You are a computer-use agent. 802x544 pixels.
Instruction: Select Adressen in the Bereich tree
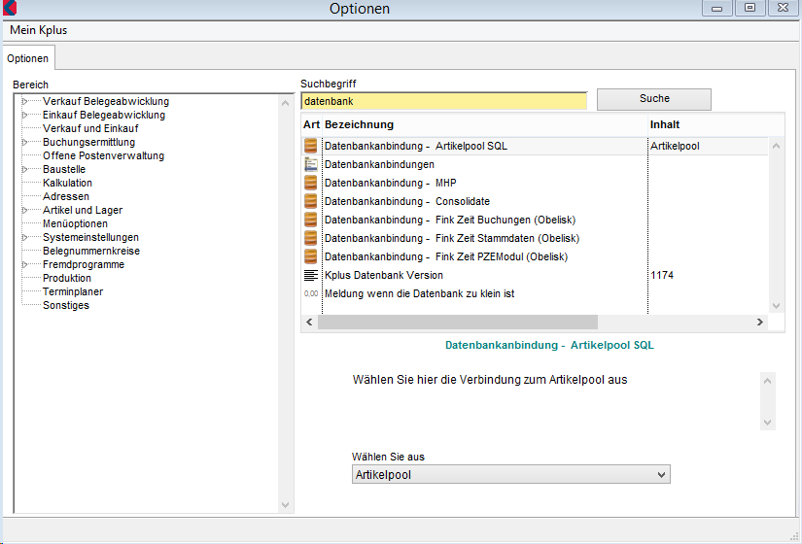tap(66, 196)
